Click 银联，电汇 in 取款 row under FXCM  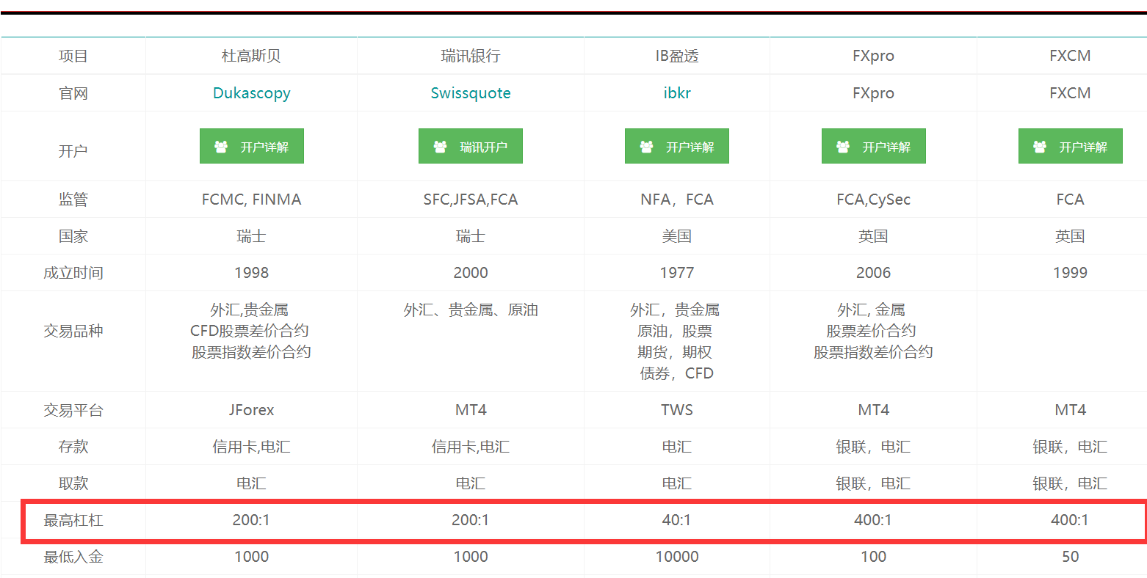click(1070, 483)
